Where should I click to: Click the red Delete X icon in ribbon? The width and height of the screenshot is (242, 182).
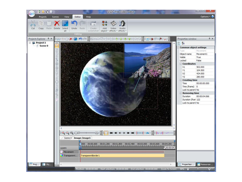pos(57,24)
